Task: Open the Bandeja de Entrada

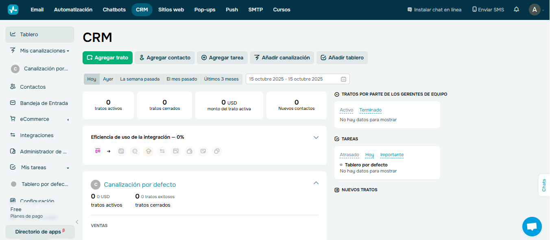Action: tap(44, 103)
